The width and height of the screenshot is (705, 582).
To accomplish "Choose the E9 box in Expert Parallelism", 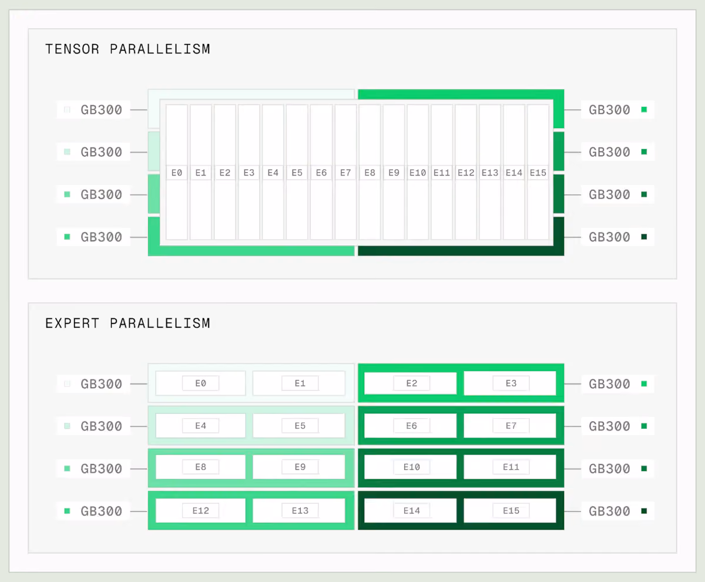I will 299,467.
